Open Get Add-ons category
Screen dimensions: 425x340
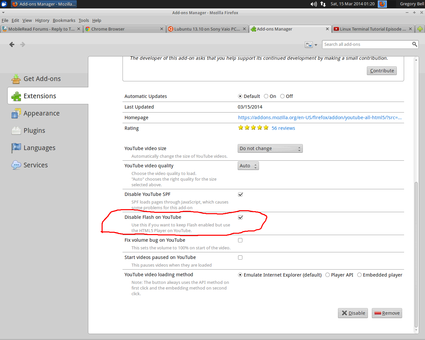pyautogui.click(x=48, y=79)
